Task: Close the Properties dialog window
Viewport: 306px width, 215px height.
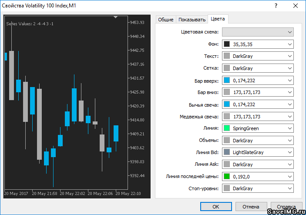Action: tap(296, 5)
